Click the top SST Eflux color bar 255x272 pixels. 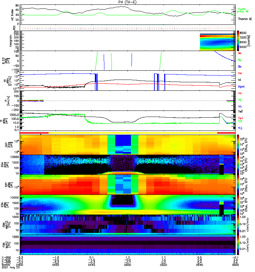[238, 144]
